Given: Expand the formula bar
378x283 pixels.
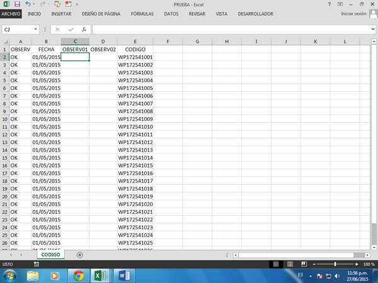Looking at the screenshot, I should pos(373,29).
